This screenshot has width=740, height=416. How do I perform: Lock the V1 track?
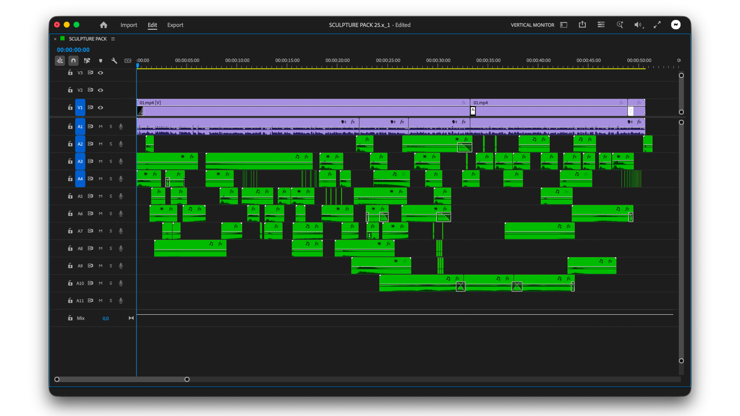click(x=70, y=107)
